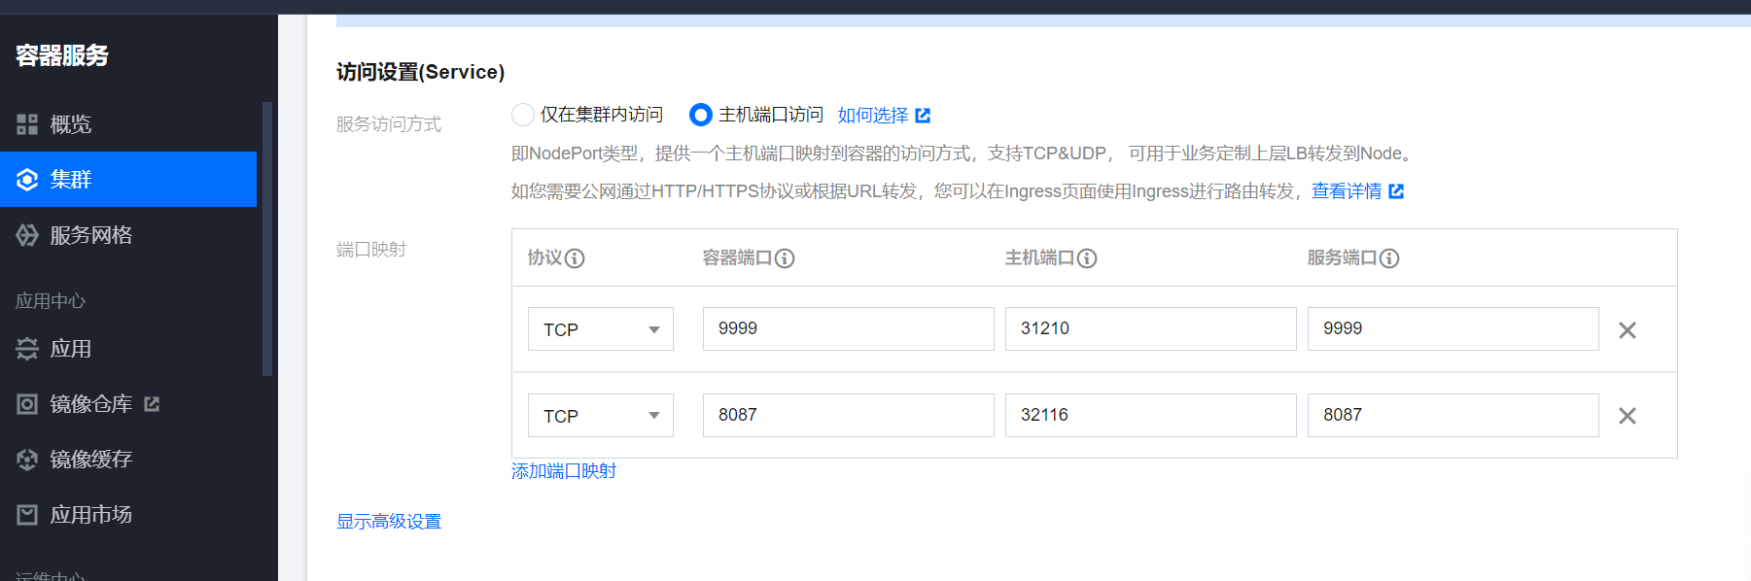Click the 集群 cluster hexagon icon

[27, 180]
